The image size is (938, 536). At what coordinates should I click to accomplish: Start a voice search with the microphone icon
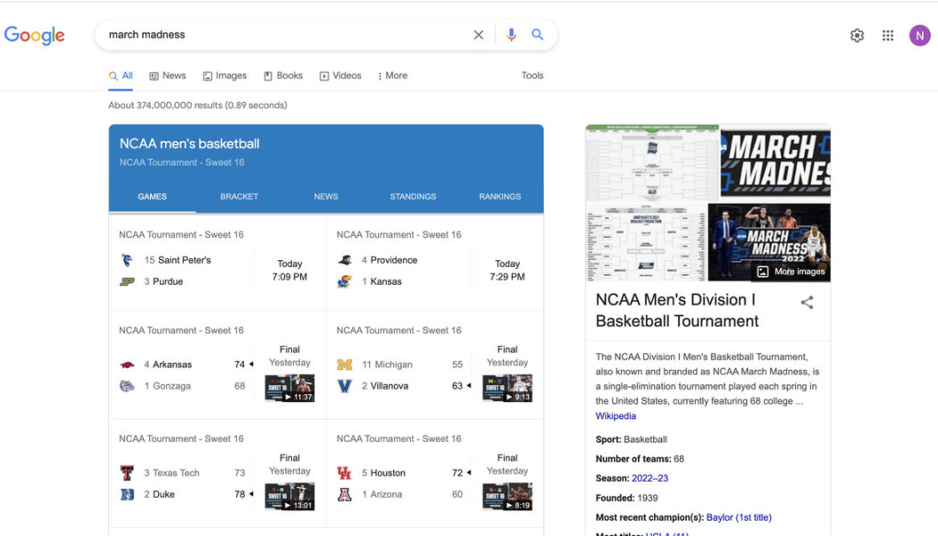point(510,34)
